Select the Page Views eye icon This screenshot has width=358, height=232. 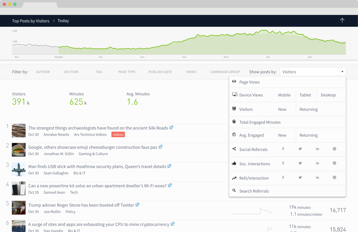[234, 81]
